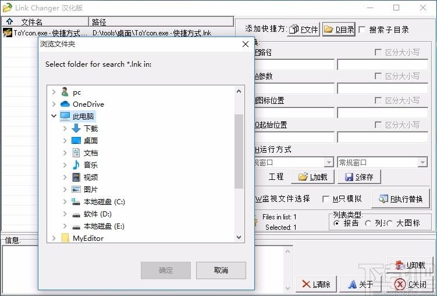Viewport: 437px width, 296px height.
Task: Select the 本地磁盘 (E:) drive icon
Action: coord(76,227)
